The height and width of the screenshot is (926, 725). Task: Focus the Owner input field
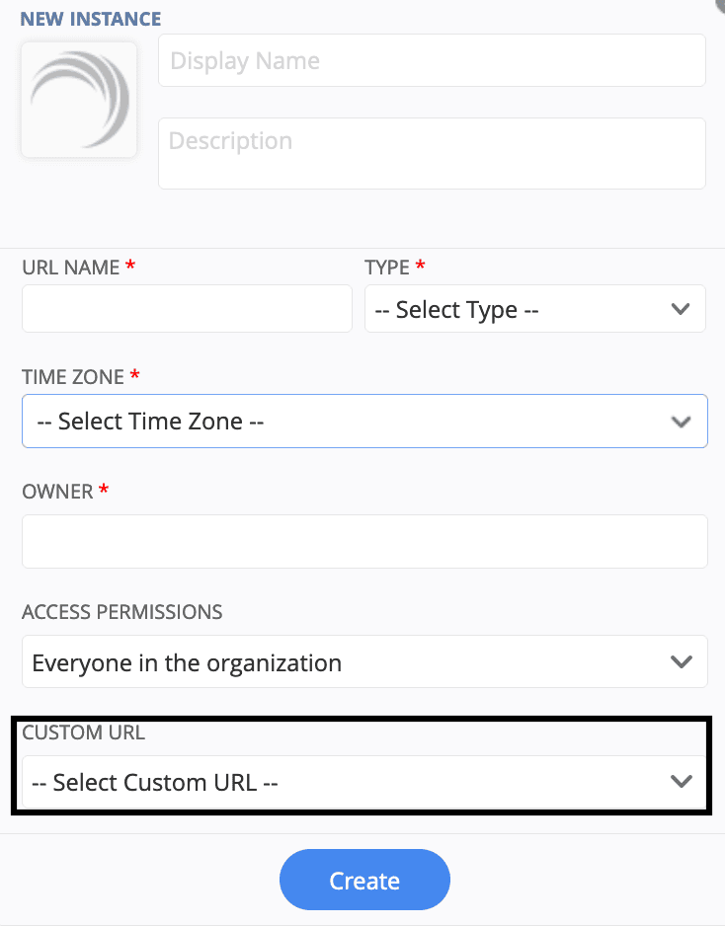click(x=364, y=541)
